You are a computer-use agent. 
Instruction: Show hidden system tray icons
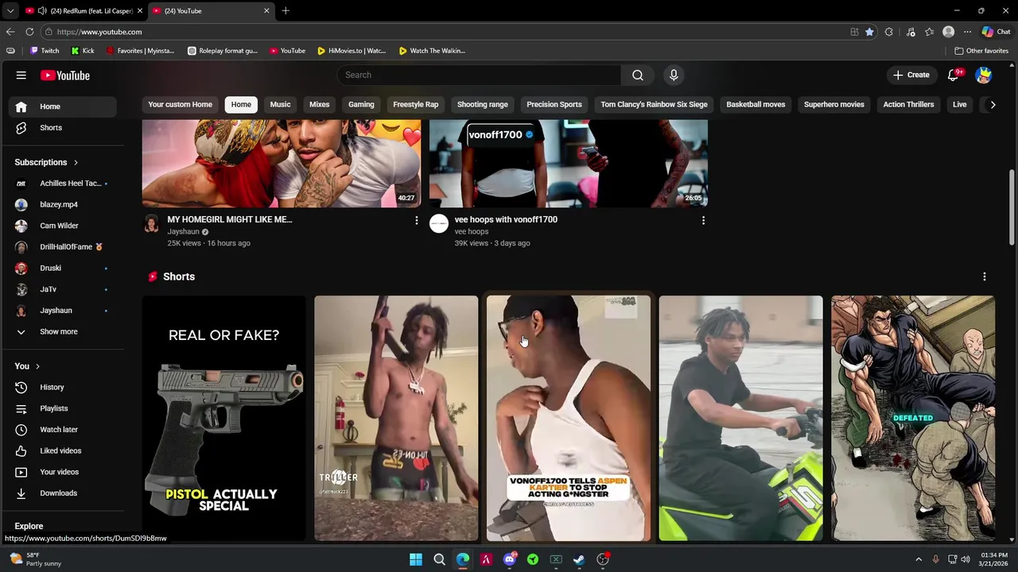click(919, 559)
